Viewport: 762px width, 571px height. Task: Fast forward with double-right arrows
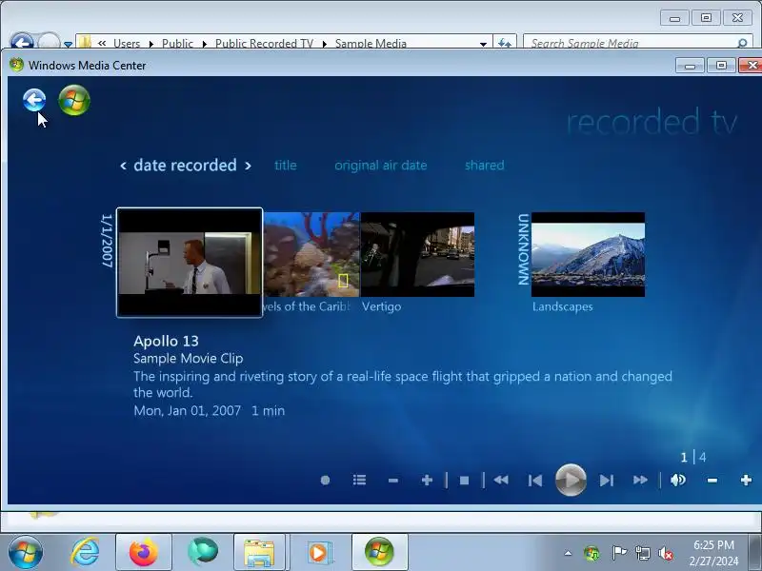[x=640, y=481]
